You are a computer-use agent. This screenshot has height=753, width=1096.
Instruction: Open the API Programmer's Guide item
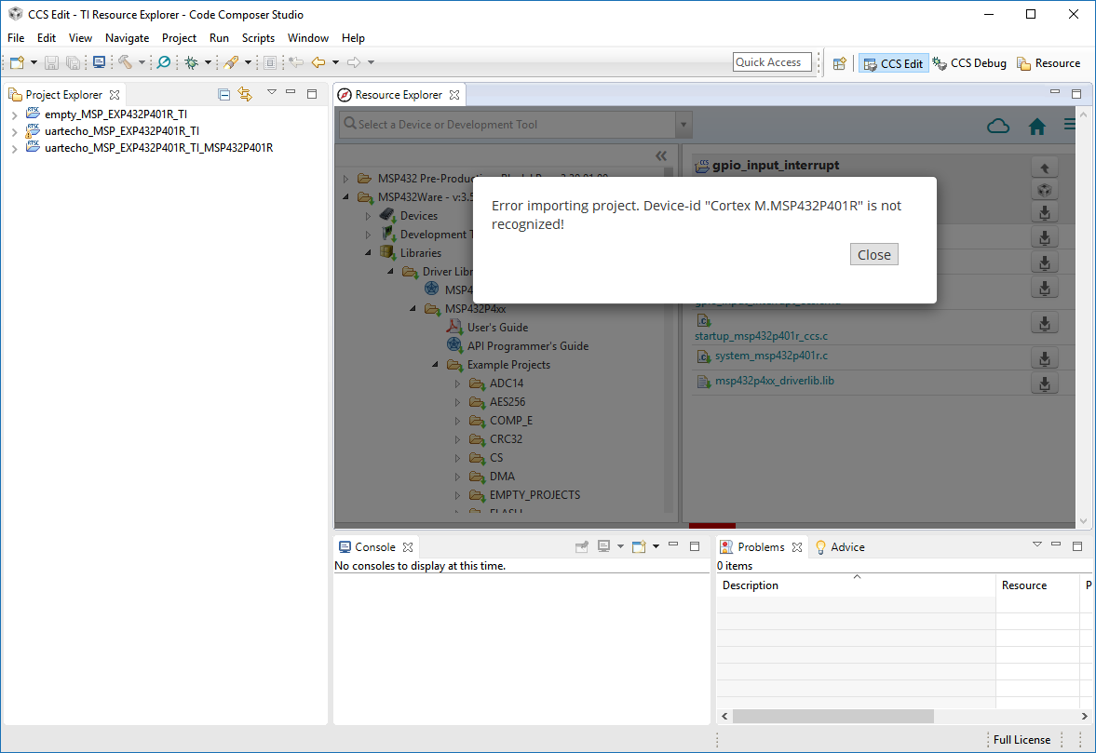coord(528,345)
